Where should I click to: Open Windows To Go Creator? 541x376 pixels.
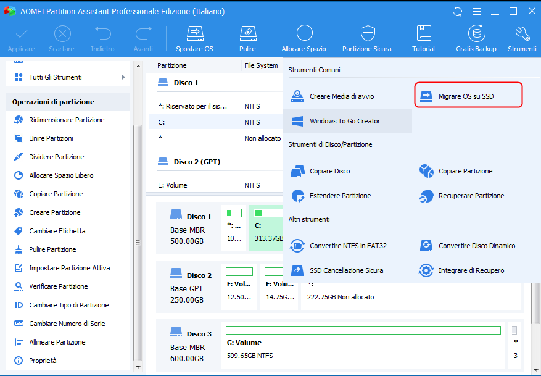coord(347,121)
